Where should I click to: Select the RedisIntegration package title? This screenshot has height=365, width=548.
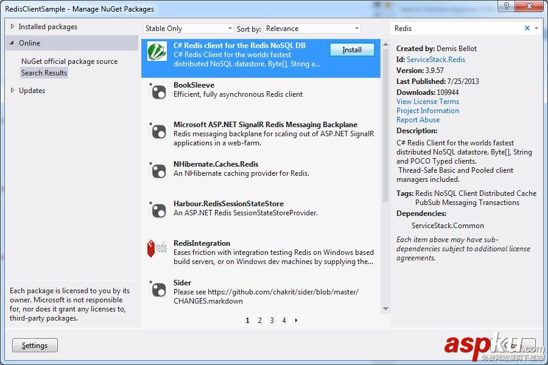[x=202, y=243]
